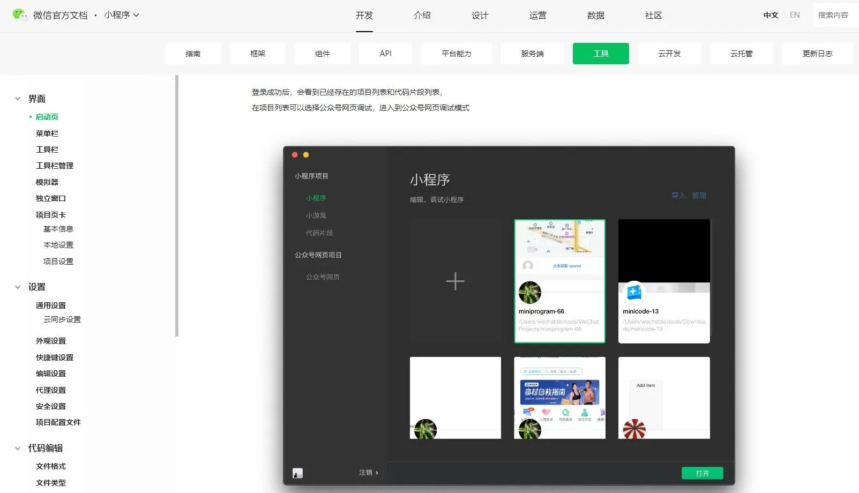
Task: Switch language to EN
Action: click(795, 15)
